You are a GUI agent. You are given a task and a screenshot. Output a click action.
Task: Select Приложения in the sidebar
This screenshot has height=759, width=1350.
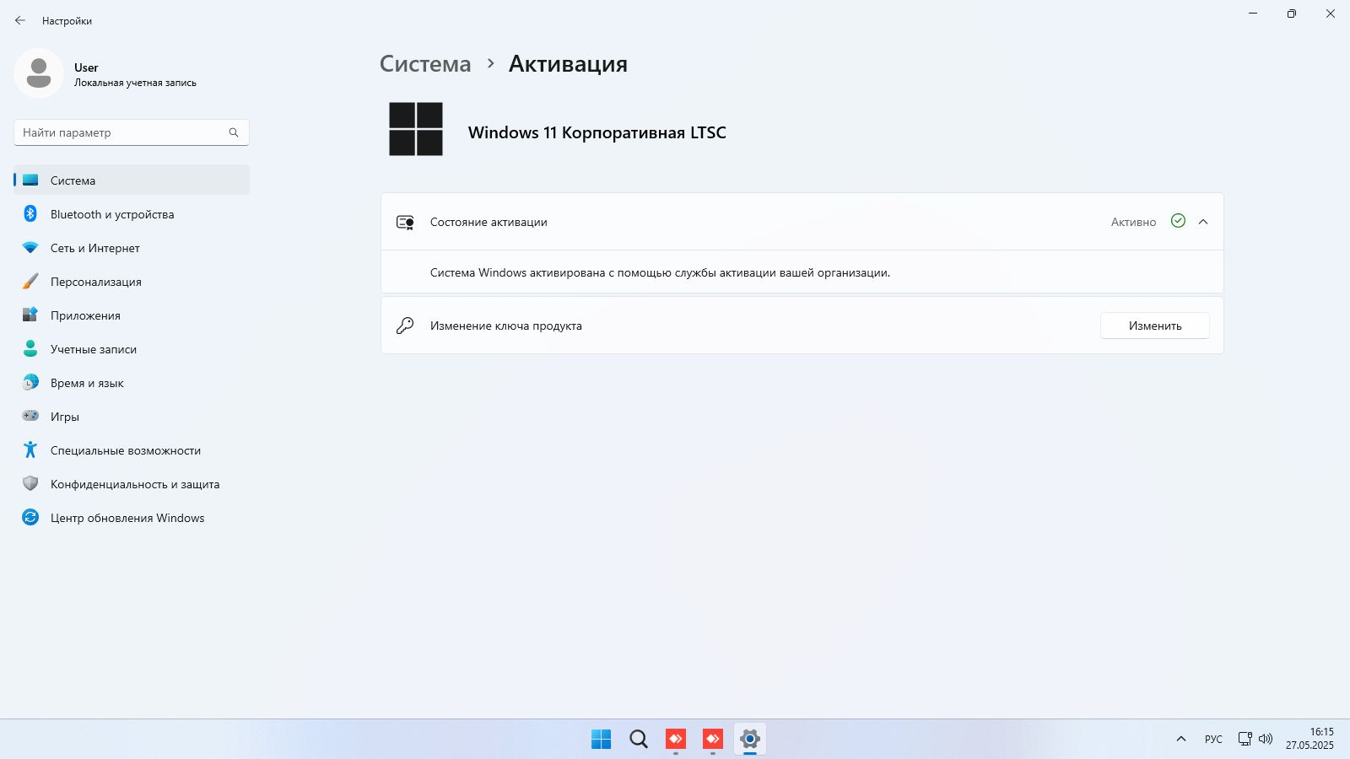(132, 315)
